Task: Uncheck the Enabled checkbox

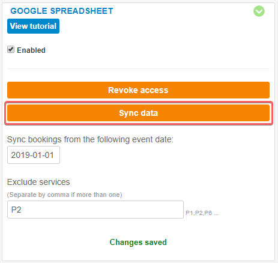Action: [x=11, y=49]
